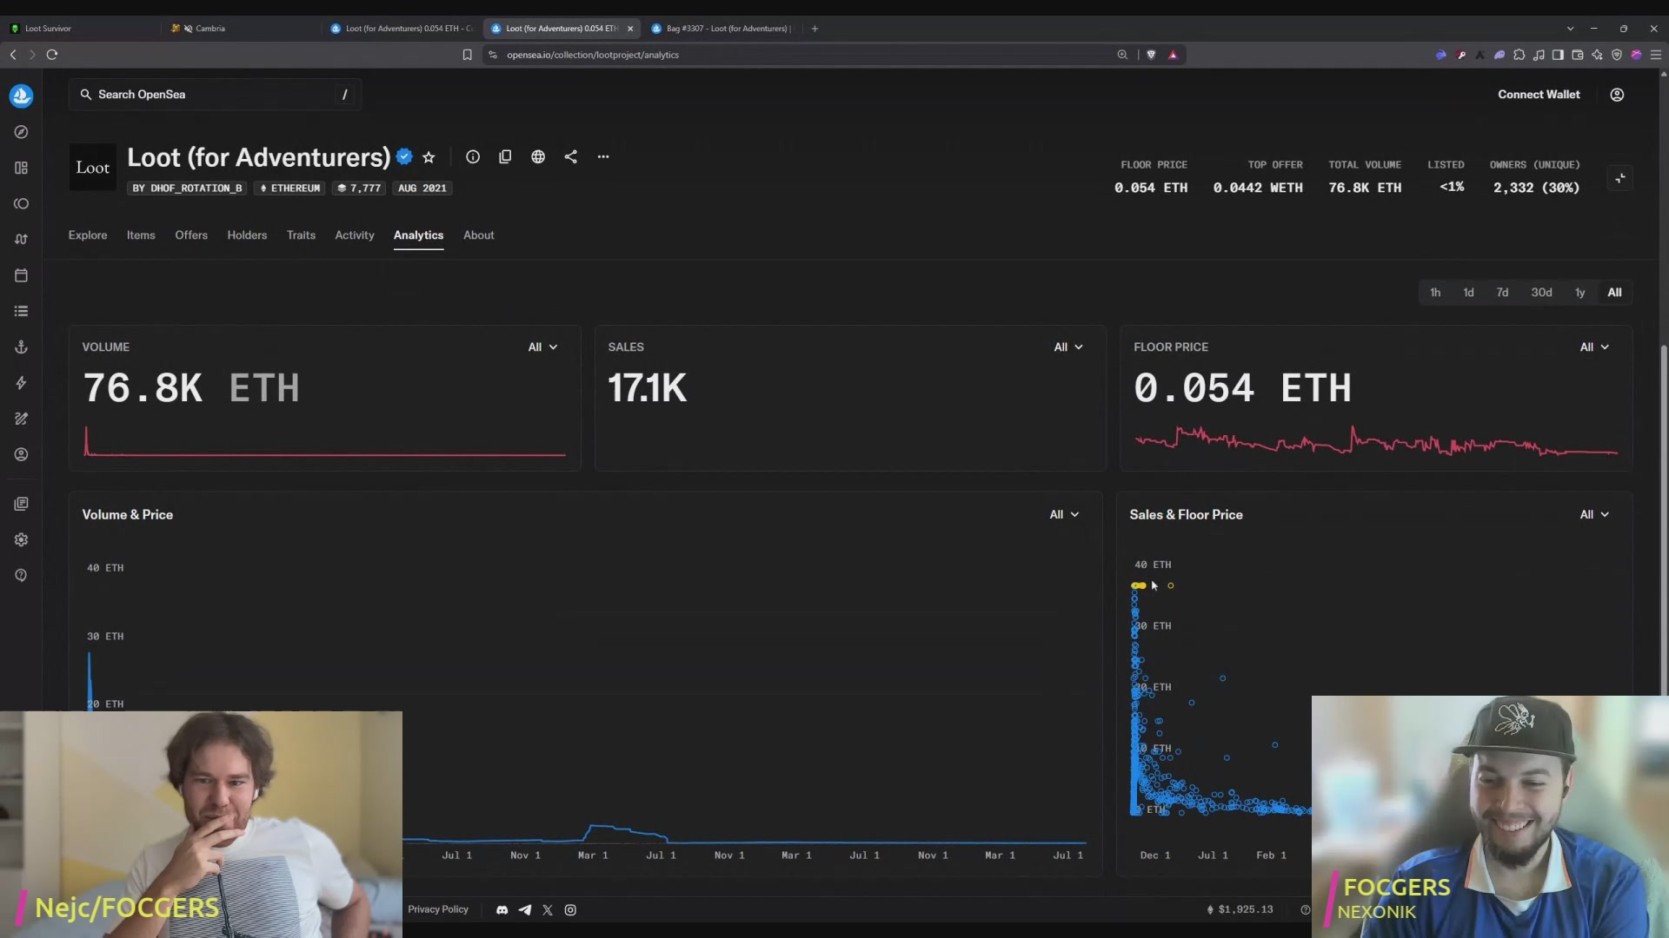
Task: Share the Loot collection
Action: (x=571, y=157)
